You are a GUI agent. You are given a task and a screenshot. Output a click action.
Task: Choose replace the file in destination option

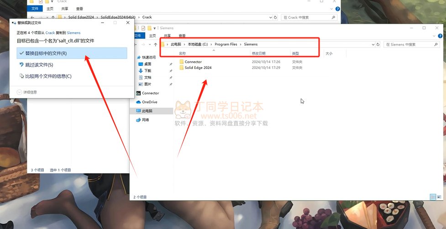tap(72, 53)
